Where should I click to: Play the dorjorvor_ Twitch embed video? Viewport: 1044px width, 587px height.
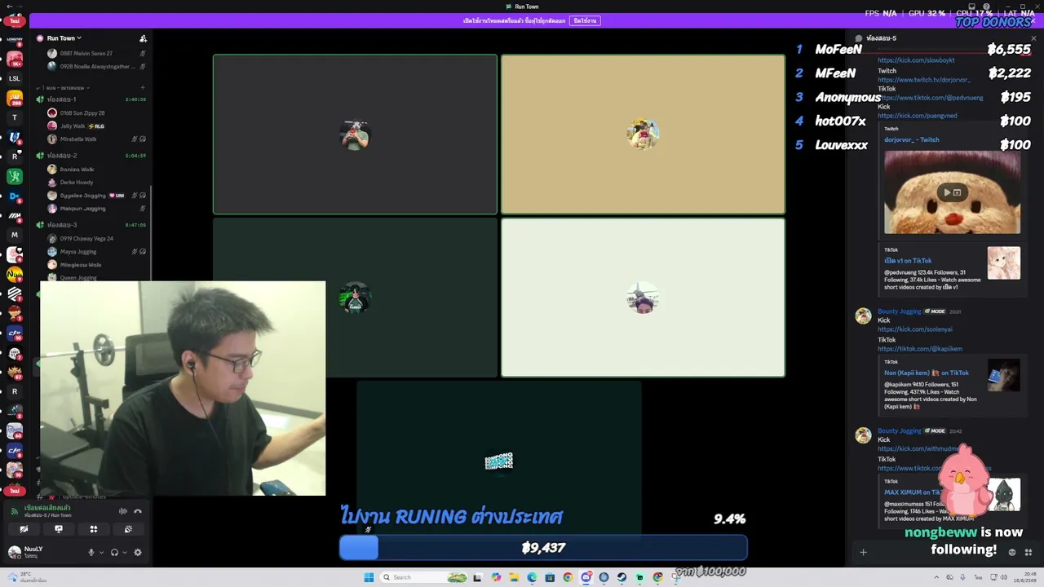[947, 192]
